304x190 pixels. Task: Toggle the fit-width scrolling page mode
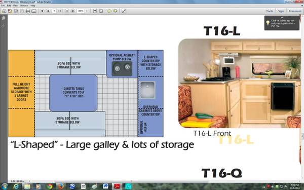pyautogui.click(x=95, y=11)
